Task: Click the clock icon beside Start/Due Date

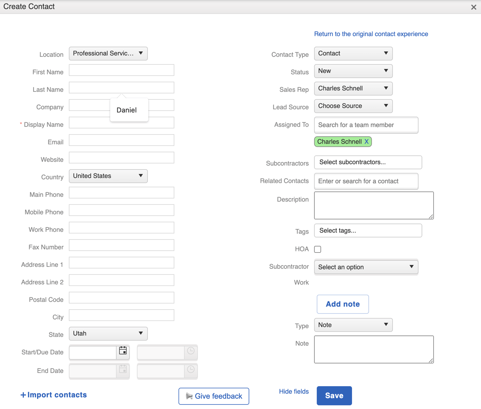Action: (x=191, y=352)
